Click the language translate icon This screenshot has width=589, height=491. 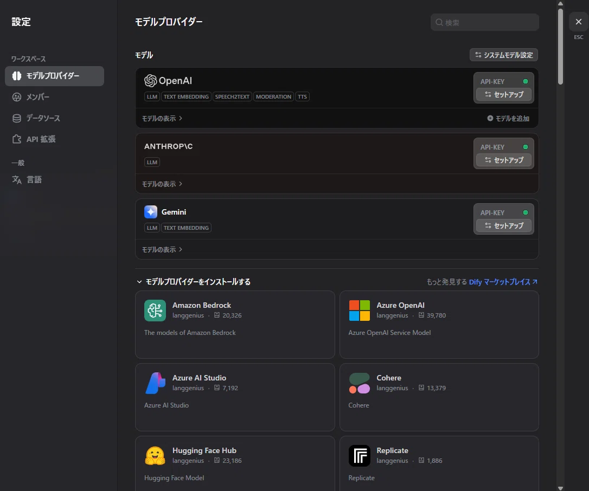[x=17, y=180]
